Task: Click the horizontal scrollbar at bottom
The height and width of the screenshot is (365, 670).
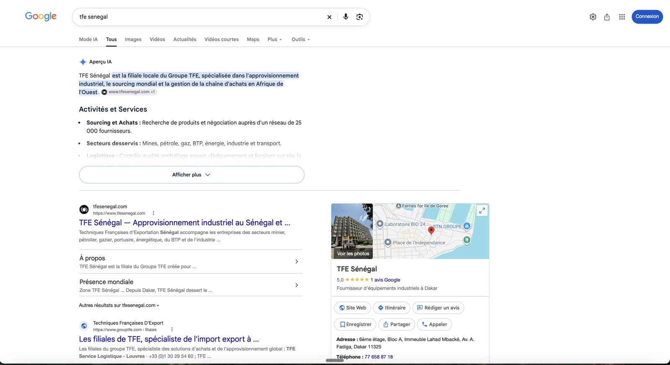Action: pyautogui.click(x=335, y=360)
